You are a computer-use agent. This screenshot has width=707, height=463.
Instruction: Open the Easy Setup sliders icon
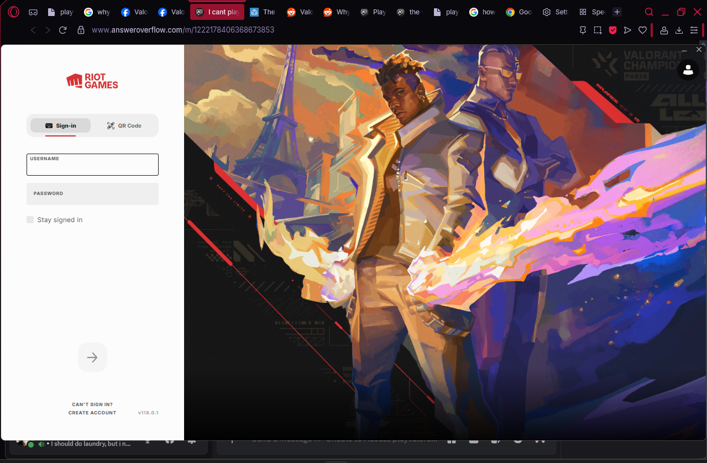(x=694, y=30)
